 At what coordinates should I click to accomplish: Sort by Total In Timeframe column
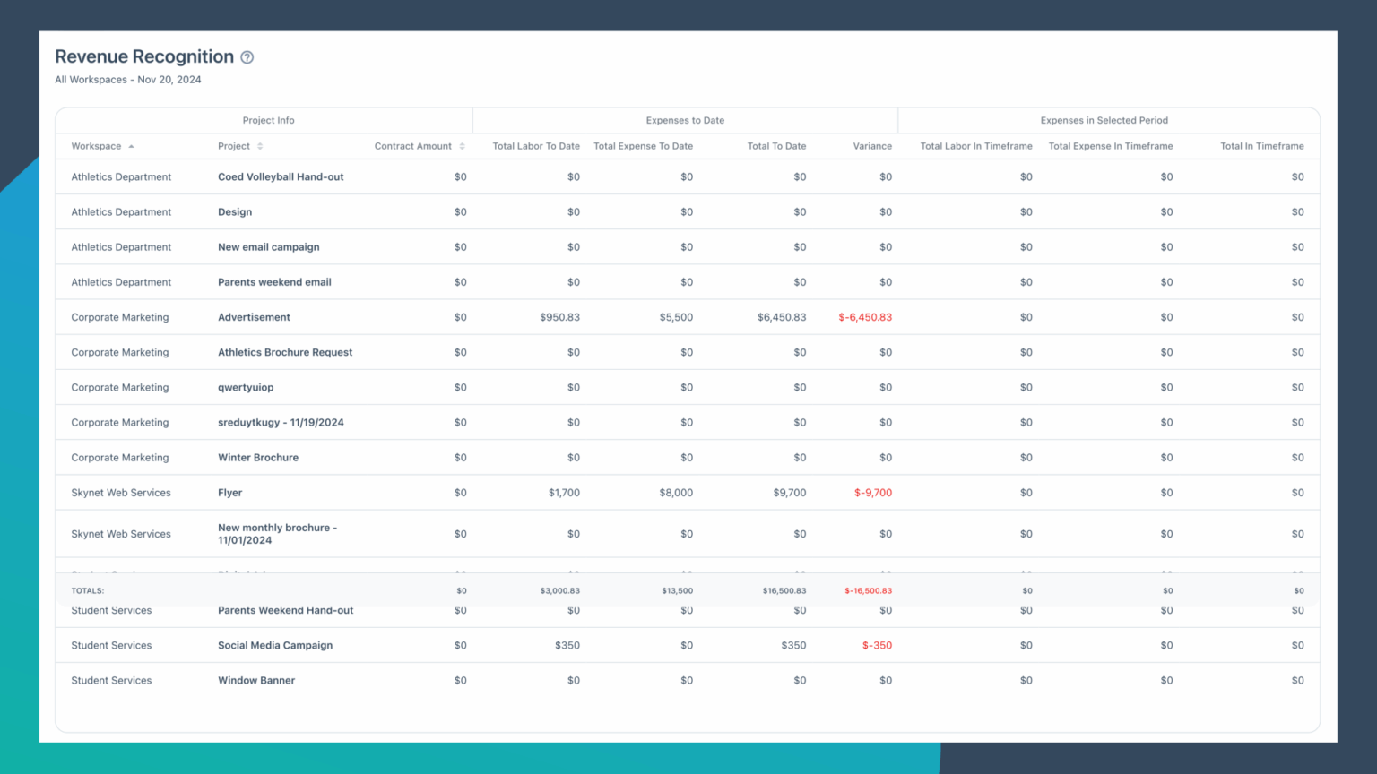[x=1262, y=145]
